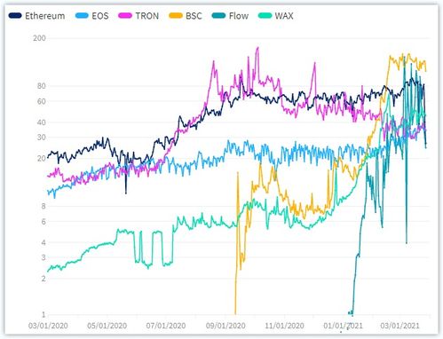Screen dimensions: 443x339
Task: Hide the Flow series via legend
Action: pos(230,16)
